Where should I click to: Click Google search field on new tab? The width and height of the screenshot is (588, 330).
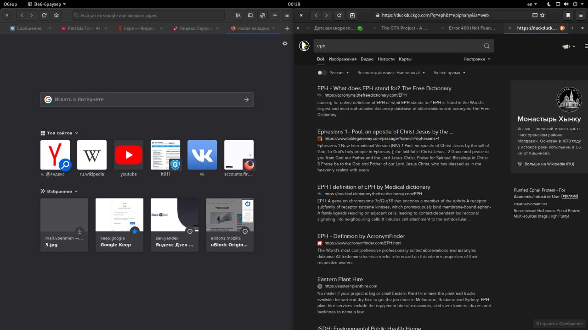coord(147,99)
